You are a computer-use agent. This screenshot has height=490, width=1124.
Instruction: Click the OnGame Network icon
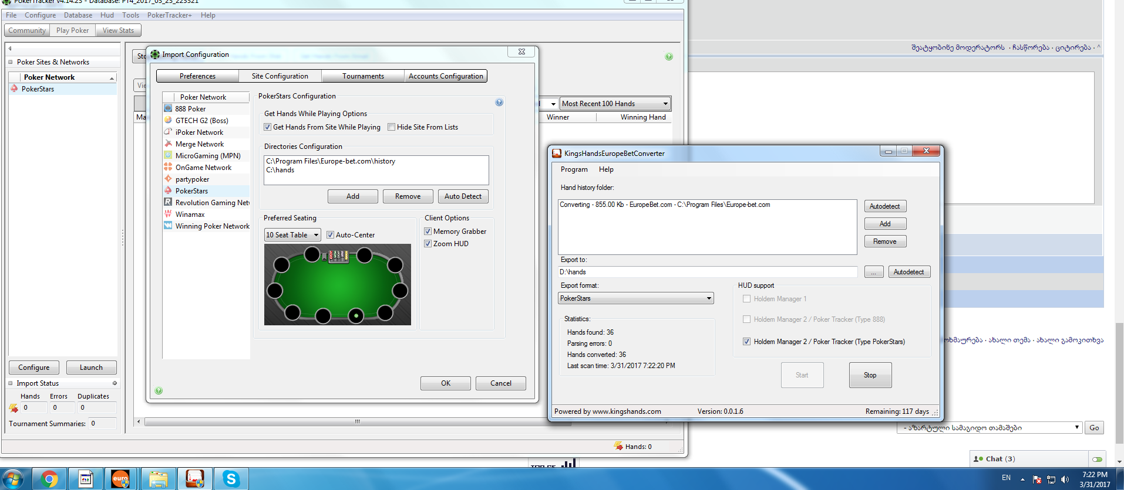pos(168,167)
